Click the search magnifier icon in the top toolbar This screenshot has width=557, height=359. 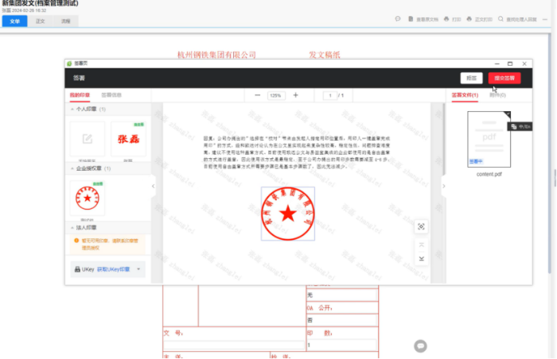tap(501, 19)
